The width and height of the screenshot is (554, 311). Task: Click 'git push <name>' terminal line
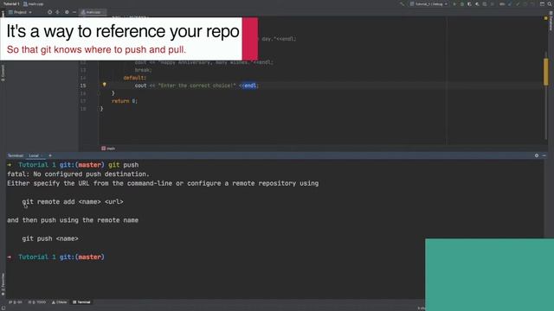pyautogui.click(x=50, y=238)
